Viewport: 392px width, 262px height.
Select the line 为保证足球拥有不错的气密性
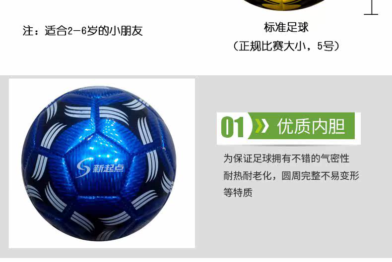286,158
